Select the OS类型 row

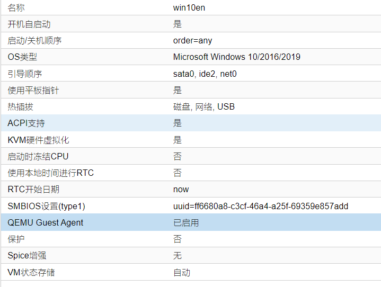(191, 57)
